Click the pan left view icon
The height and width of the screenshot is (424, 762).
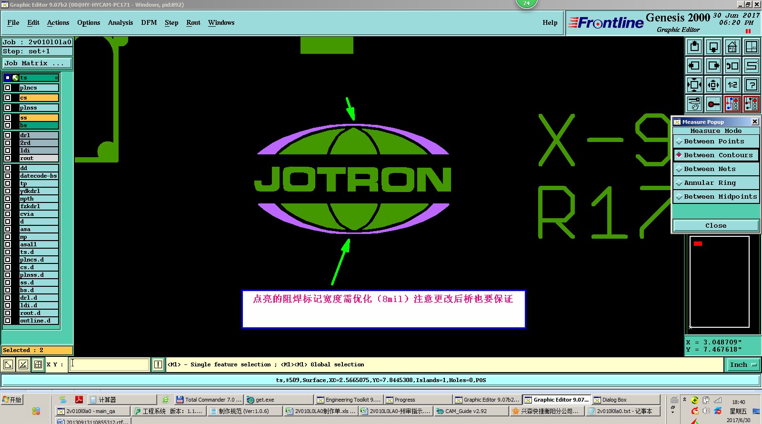tap(694, 66)
